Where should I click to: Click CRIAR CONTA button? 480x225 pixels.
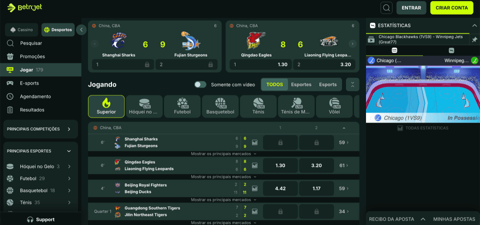click(x=452, y=8)
